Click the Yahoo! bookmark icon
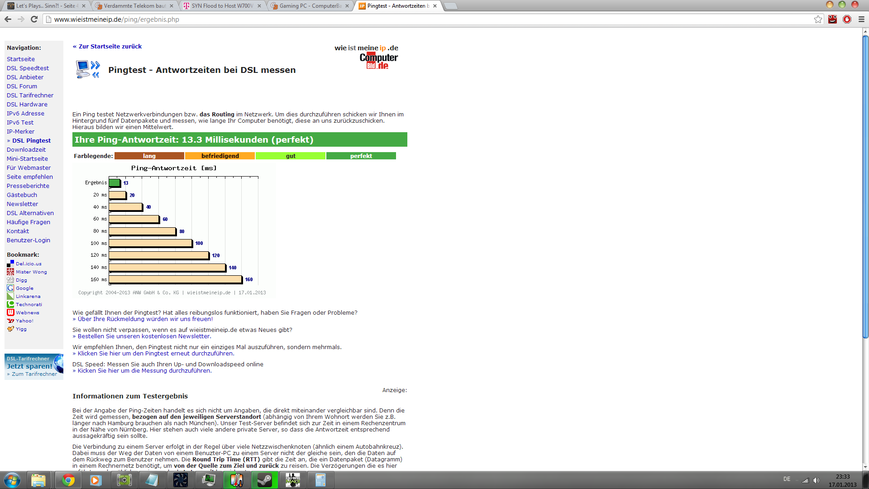 pos(10,321)
